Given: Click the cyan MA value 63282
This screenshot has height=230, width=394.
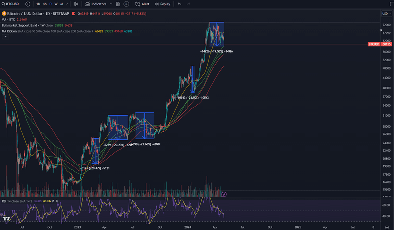Looking at the screenshot, I should pyautogui.click(x=128, y=31).
